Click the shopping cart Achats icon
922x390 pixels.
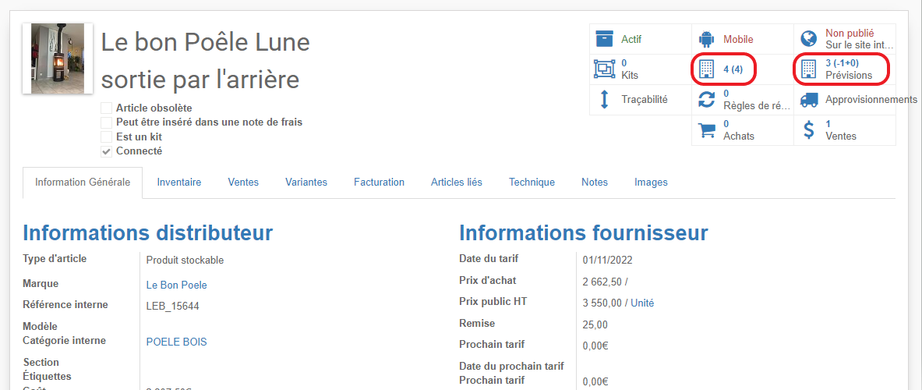coord(706,130)
